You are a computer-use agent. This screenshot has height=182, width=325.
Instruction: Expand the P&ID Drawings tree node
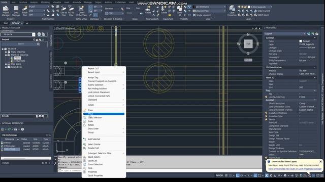pos(6,52)
